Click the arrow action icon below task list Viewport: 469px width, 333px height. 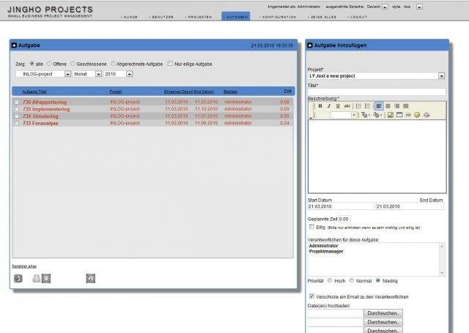point(18,279)
